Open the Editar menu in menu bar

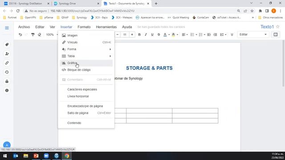click(40, 27)
